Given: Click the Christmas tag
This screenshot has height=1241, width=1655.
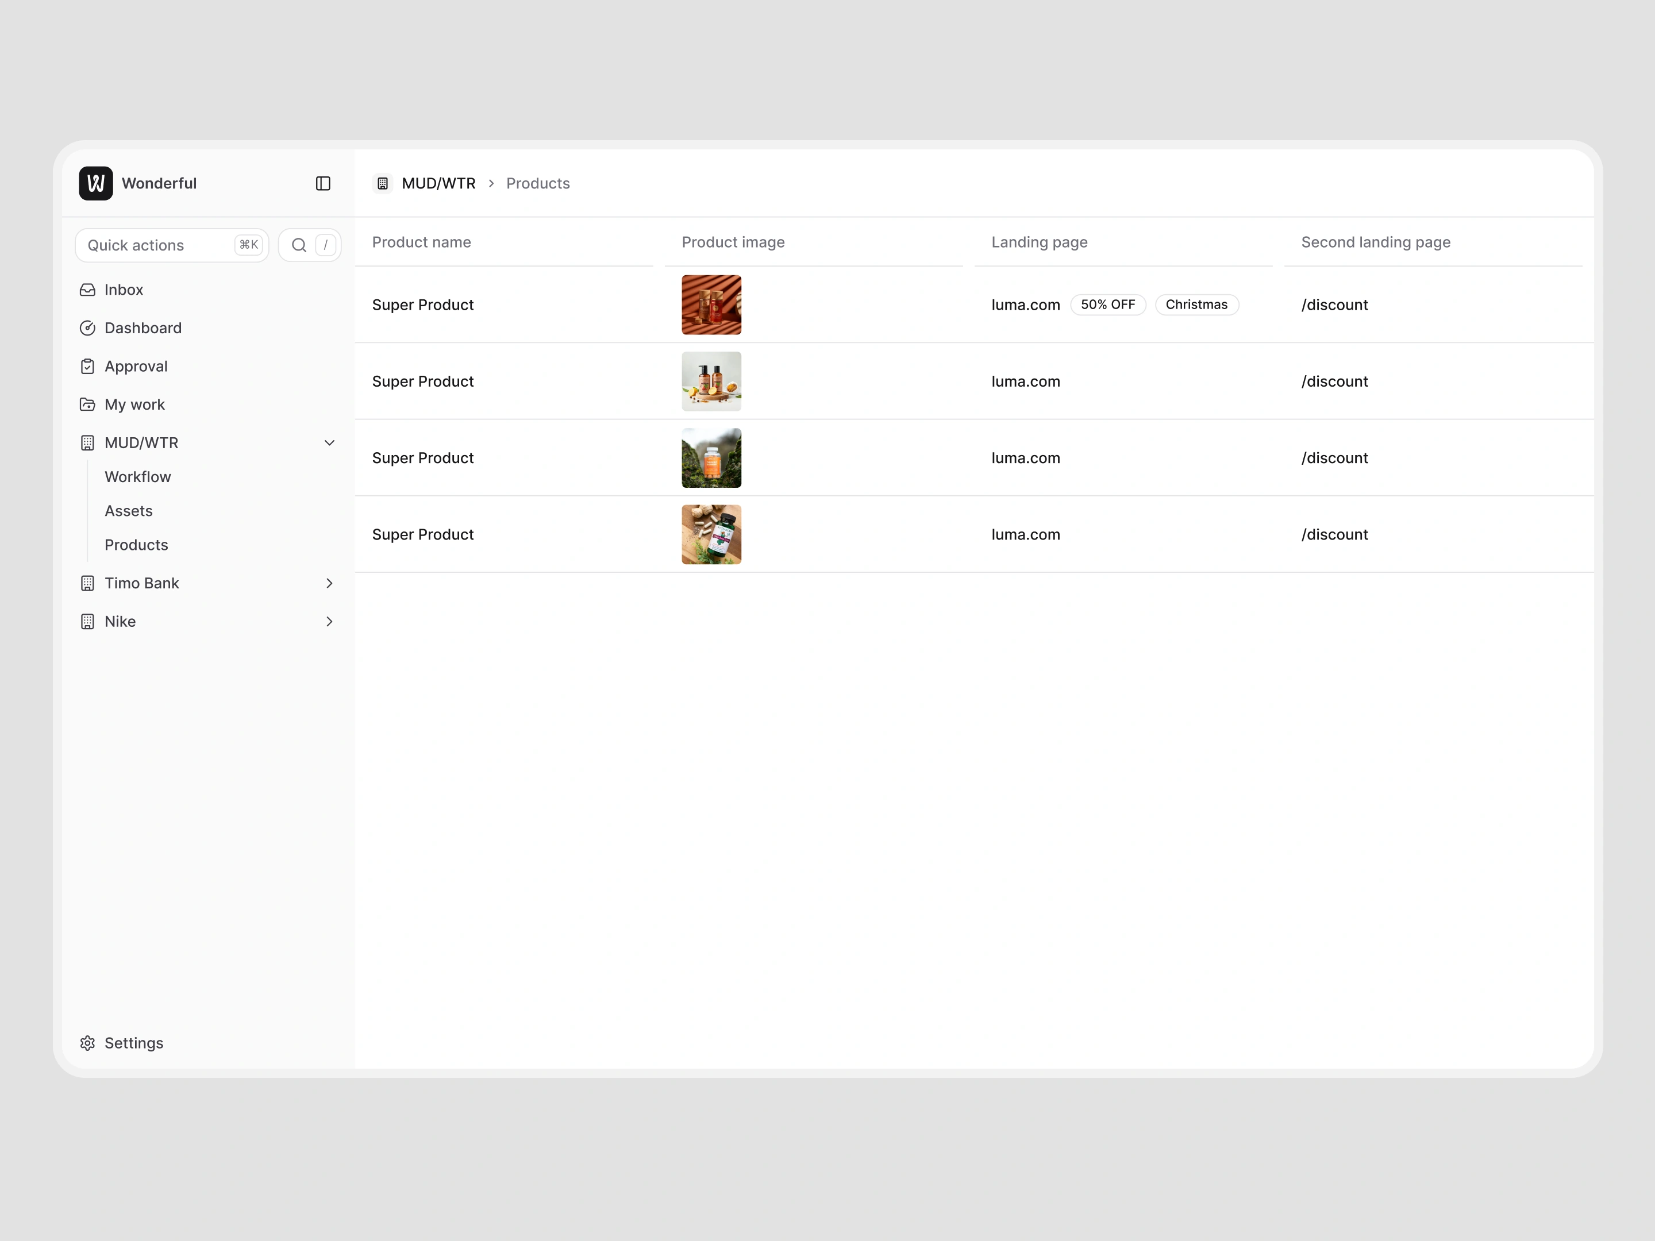Looking at the screenshot, I should point(1196,305).
